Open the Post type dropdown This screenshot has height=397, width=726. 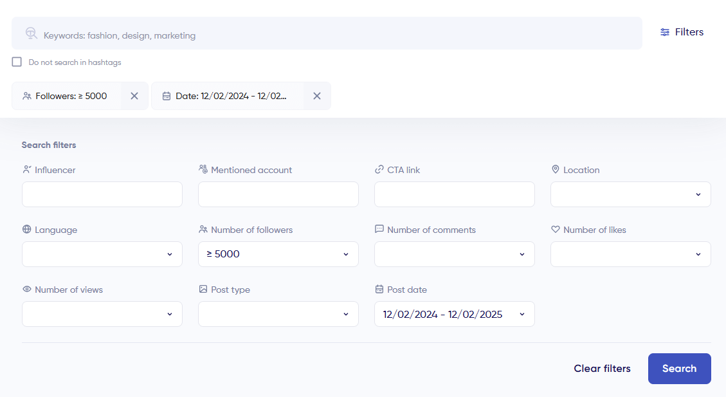point(278,314)
